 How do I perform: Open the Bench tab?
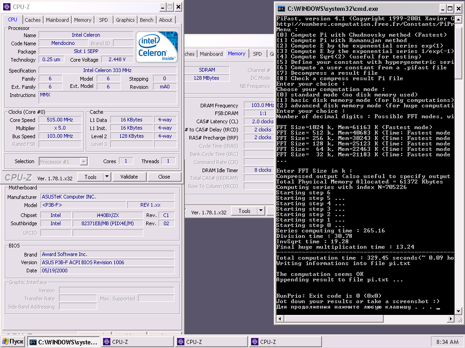click(147, 20)
